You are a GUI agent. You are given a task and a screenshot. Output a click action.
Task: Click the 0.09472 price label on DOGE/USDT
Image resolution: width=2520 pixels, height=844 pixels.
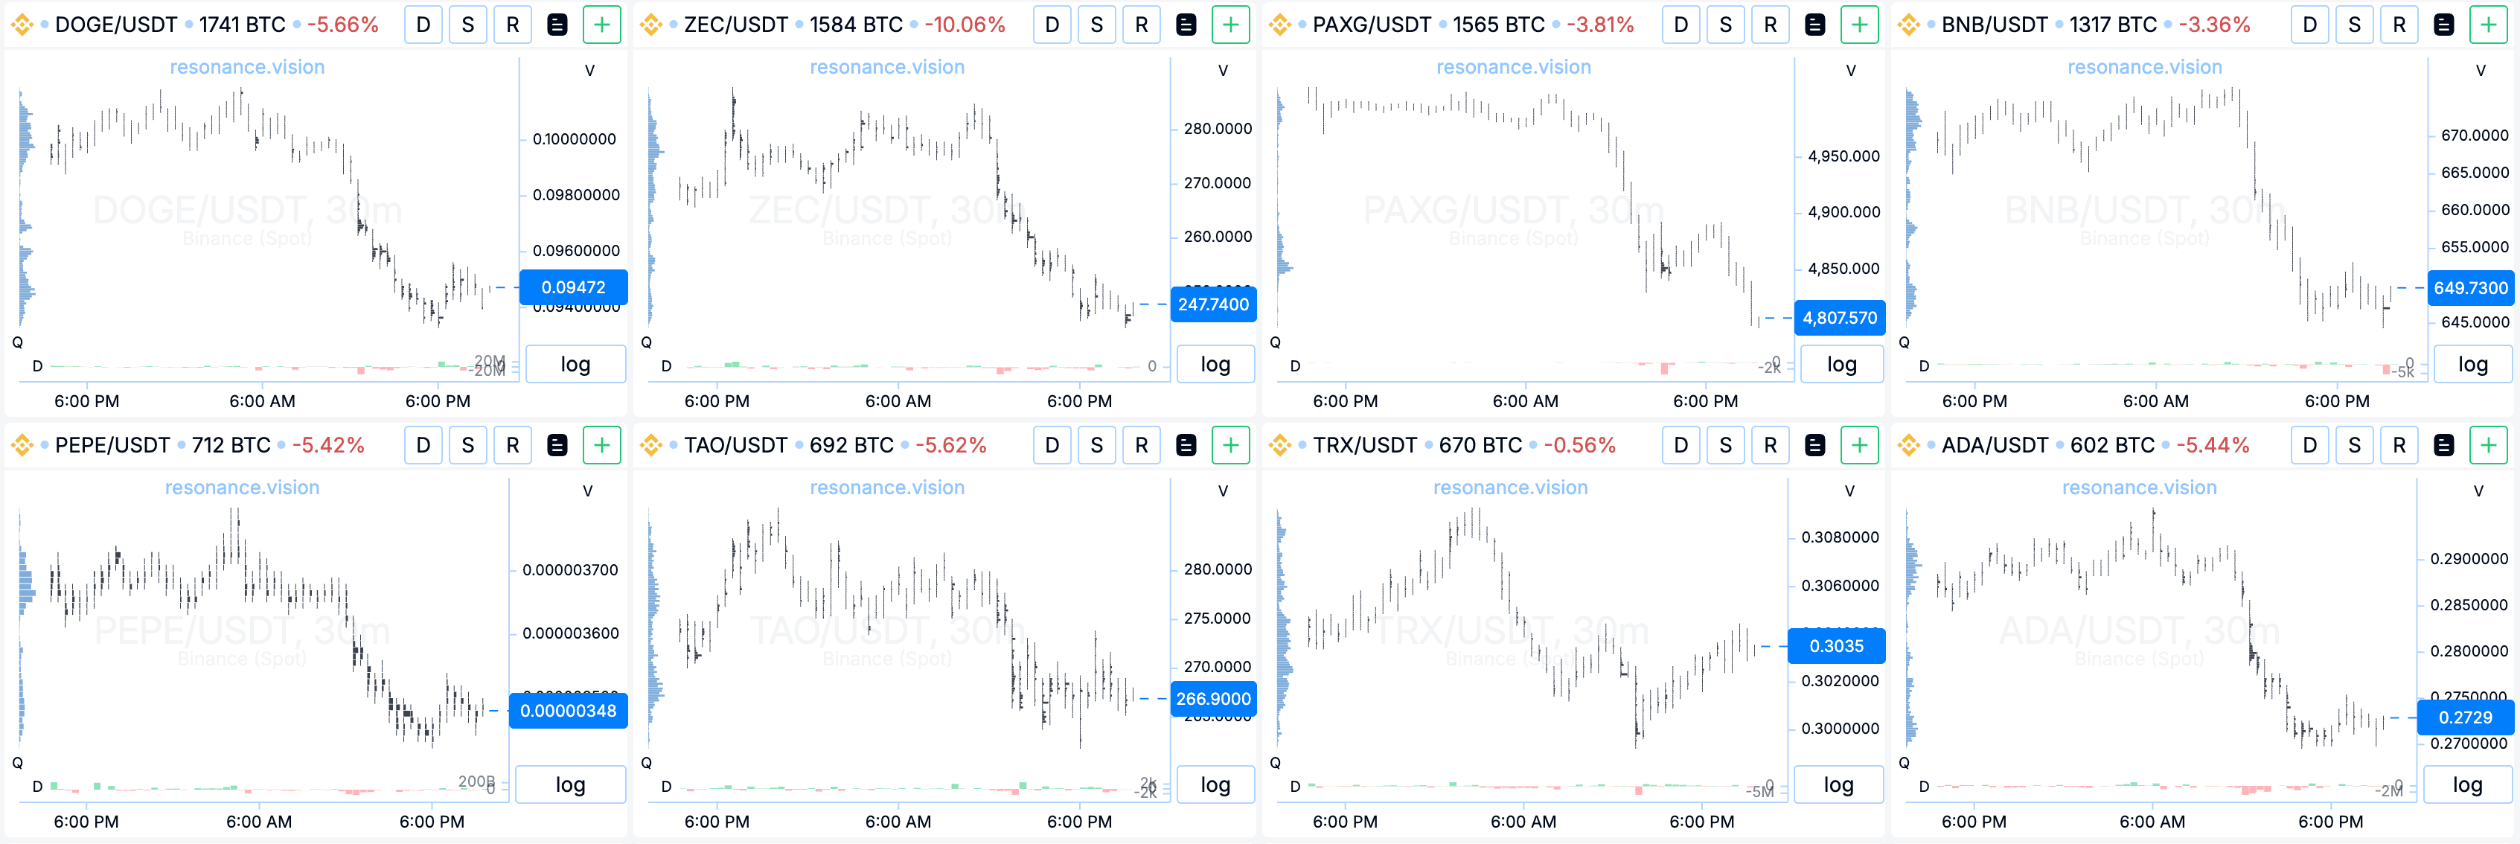tap(573, 287)
